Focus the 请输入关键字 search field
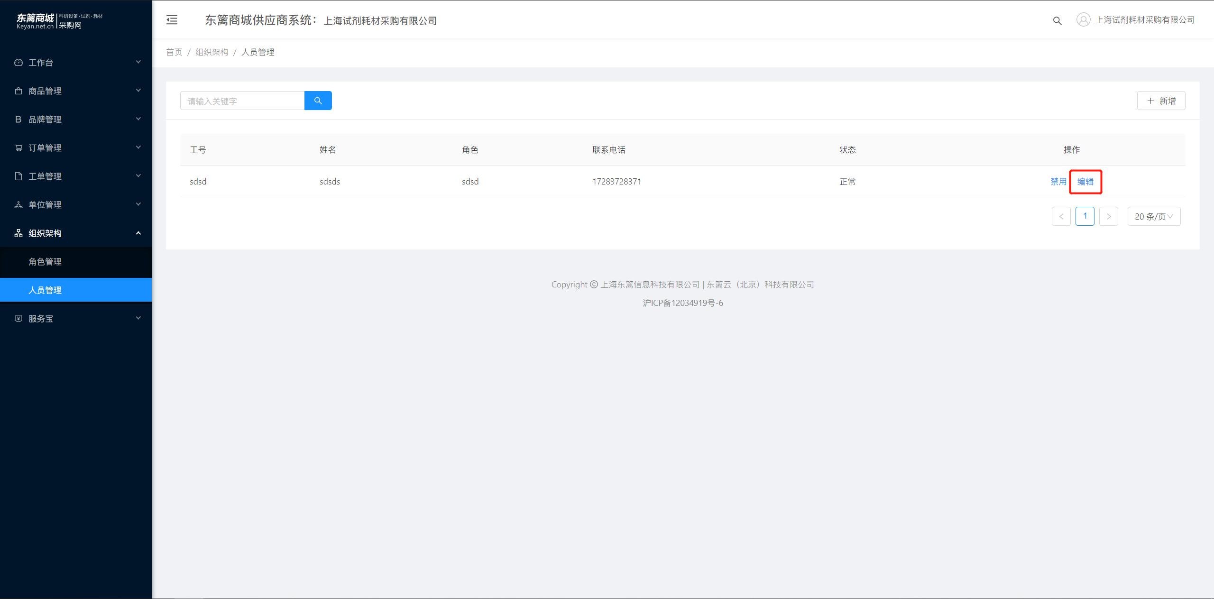Screen dimensions: 1214x599 point(242,101)
